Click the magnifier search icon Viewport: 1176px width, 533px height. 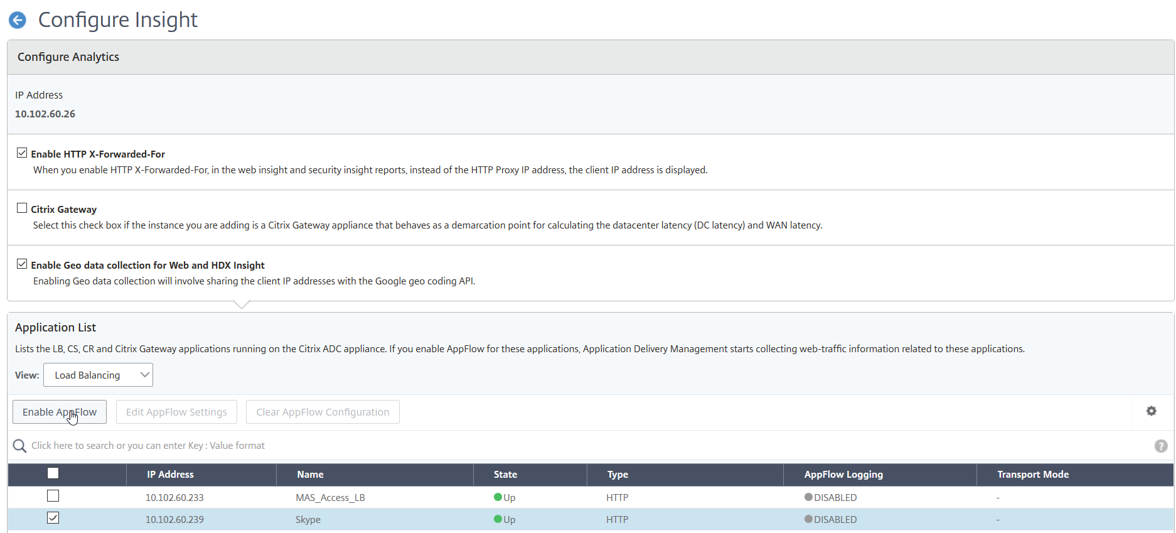[x=20, y=446]
